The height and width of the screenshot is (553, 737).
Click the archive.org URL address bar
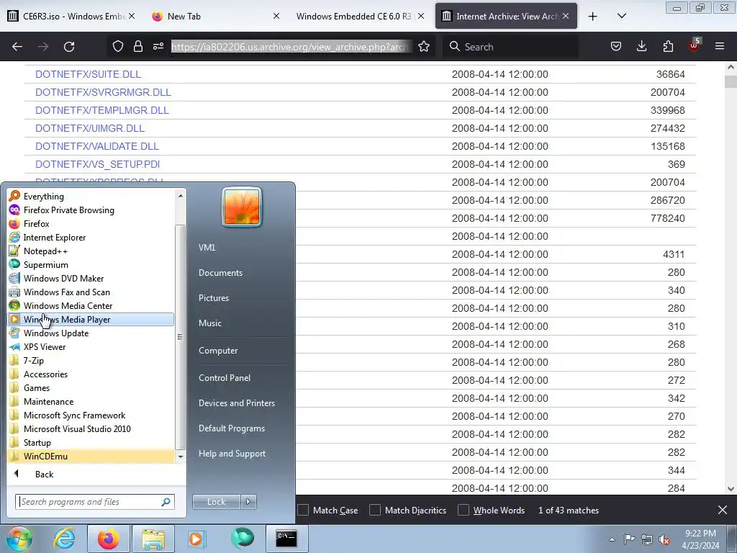pos(291,47)
